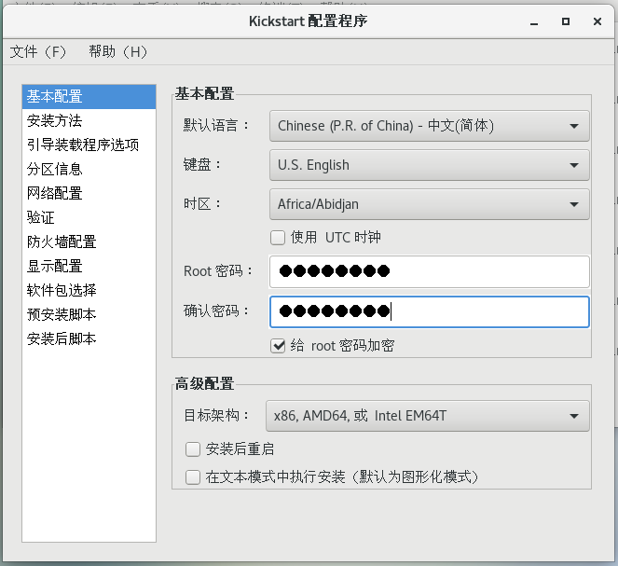This screenshot has width=618, height=566.
Task: Open the 帮助 (H) menu
Action: point(117,51)
